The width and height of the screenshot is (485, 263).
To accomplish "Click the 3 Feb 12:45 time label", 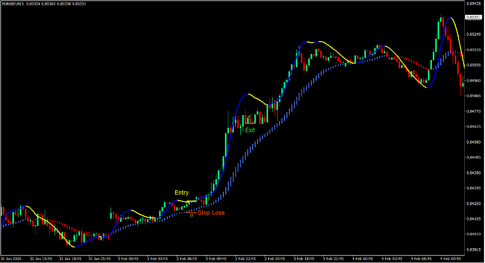I will pyautogui.click(x=246, y=259).
